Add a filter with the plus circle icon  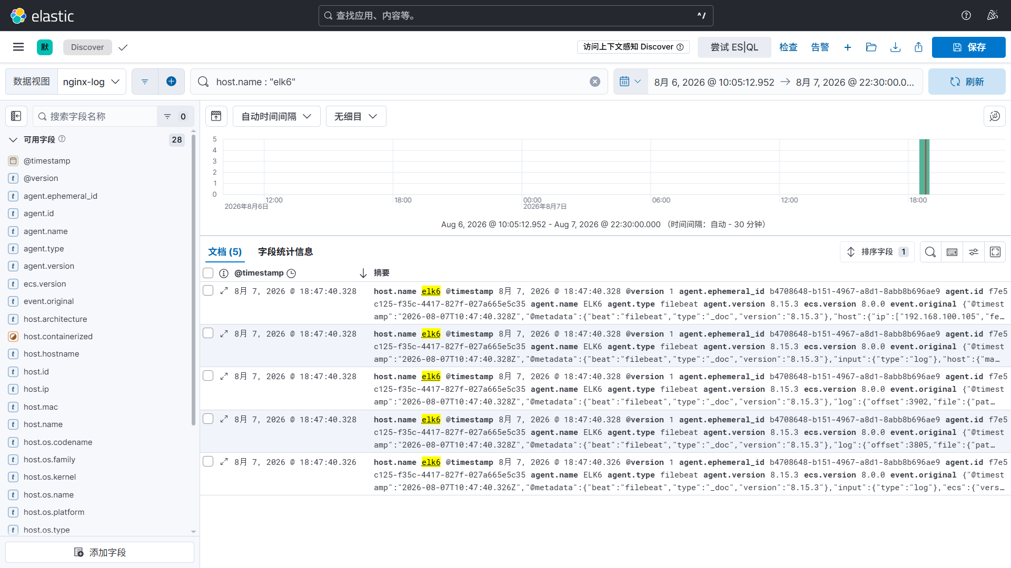(171, 82)
